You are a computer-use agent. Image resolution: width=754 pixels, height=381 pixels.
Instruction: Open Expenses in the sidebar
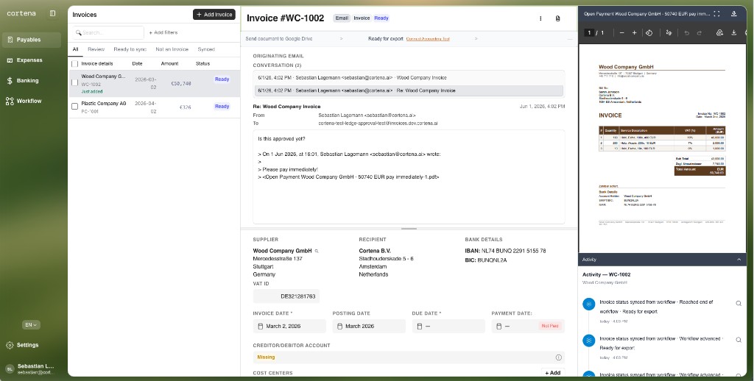pyautogui.click(x=31, y=60)
